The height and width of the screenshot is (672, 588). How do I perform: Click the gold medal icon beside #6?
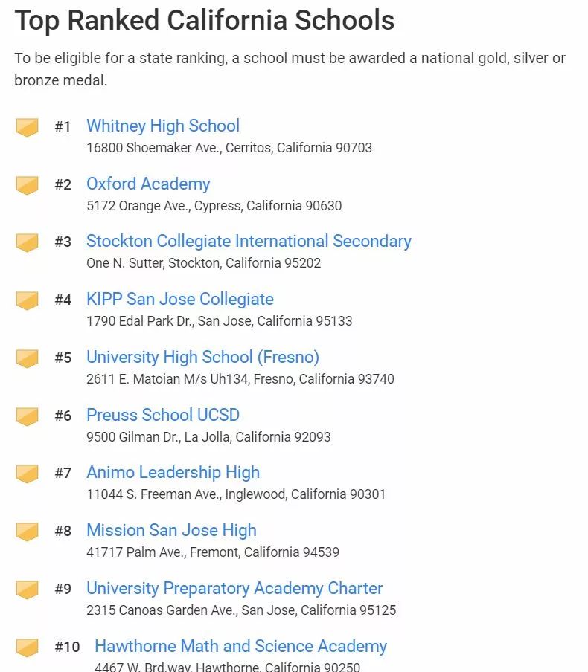pyautogui.click(x=27, y=416)
